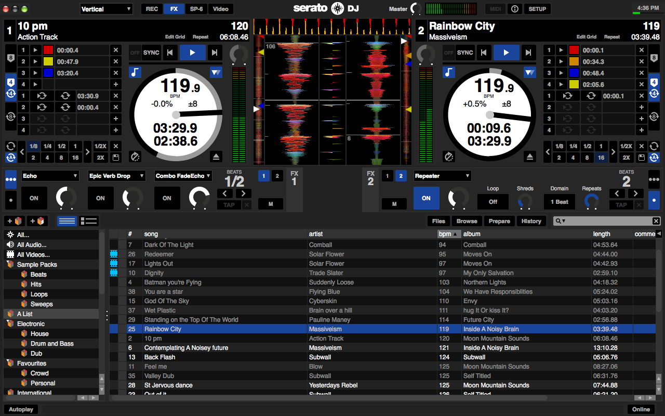Open the Repeater effect dropdown
665x416 pixels.
pos(442,176)
